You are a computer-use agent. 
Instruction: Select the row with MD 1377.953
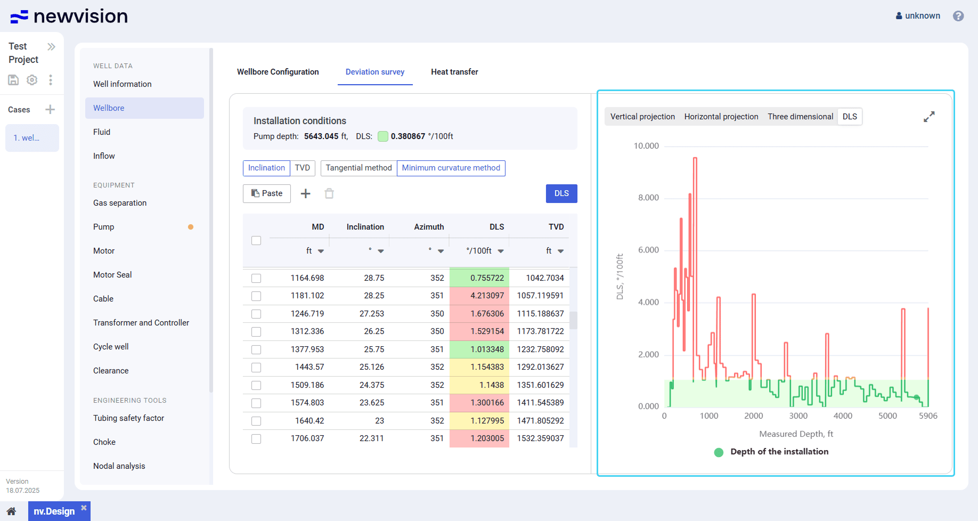coord(256,349)
